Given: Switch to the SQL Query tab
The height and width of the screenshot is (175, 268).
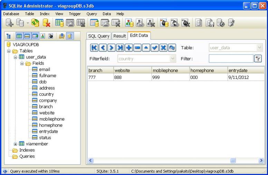Looking at the screenshot, I should pyautogui.click(x=98, y=36).
